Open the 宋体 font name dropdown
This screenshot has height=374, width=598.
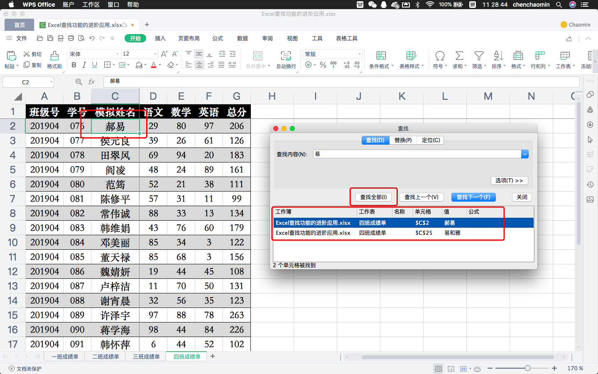(117, 54)
